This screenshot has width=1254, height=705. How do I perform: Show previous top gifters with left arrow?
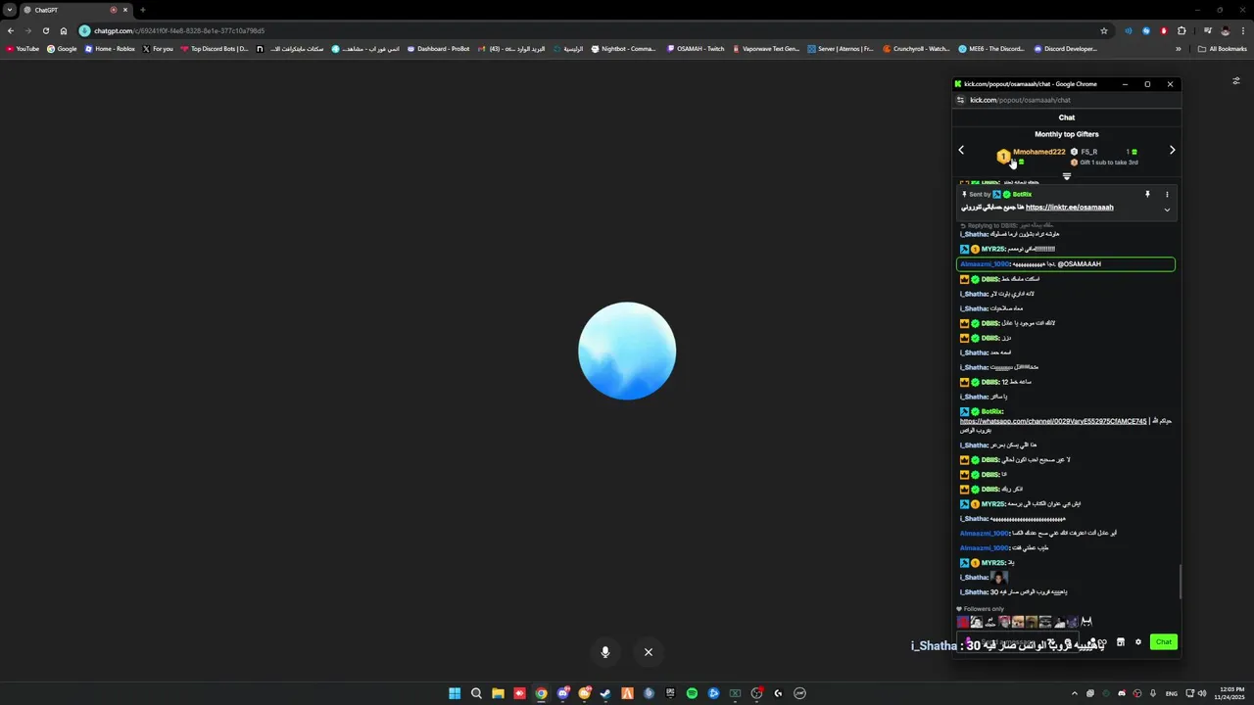[961, 150]
